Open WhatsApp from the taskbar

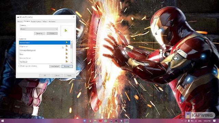[x=106, y=121]
